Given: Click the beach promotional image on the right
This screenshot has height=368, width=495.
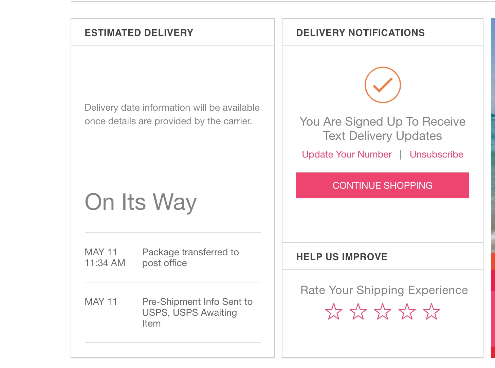Looking at the screenshot, I should pos(493,136).
